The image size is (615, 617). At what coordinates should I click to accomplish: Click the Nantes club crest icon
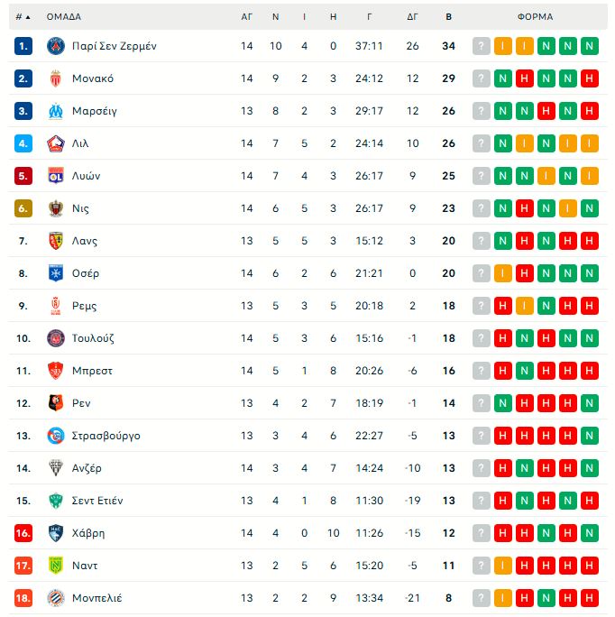click(x=56, y=566)
